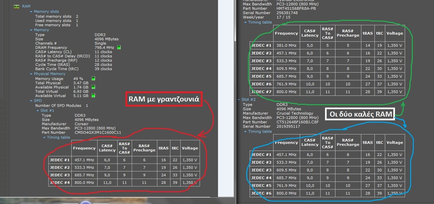Screen dimensions: 434x204
Task: Select part number 'CT51264BF160BJ.C8F'
Action: tap(298, 122)
